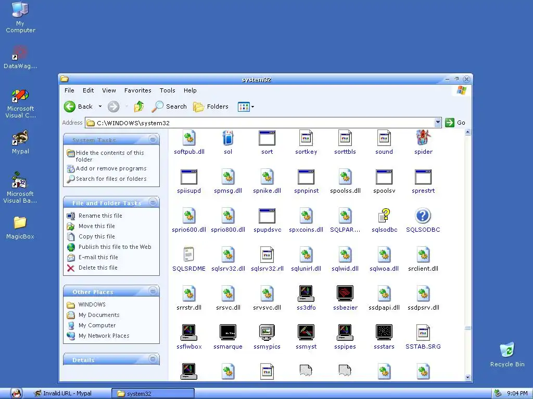533x399 pixels.
Task: Click the Back button
Action: (x=79, y=107)
